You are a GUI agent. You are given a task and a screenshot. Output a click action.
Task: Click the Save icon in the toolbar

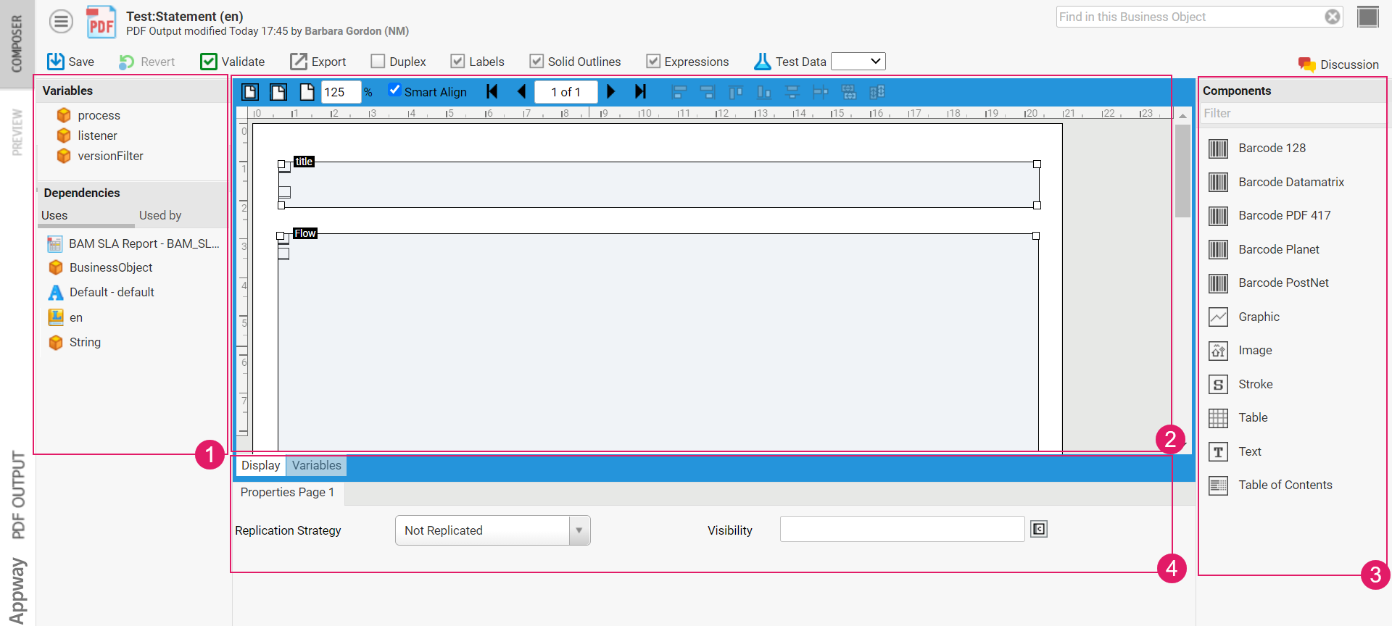(56, 62)
